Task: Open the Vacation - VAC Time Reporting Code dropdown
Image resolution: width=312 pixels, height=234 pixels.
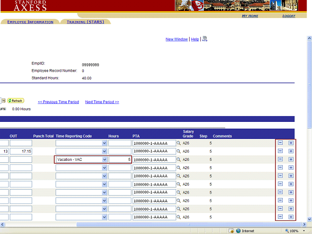Action: click(x=104, y=159)
